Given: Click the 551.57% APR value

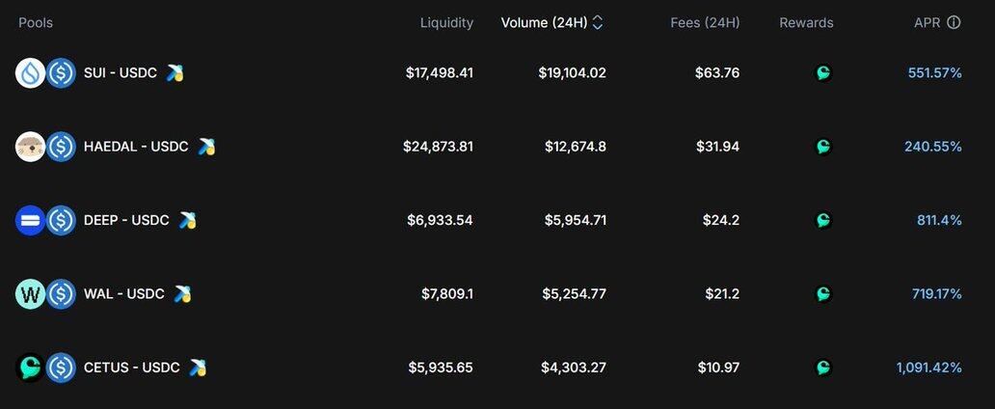Looking at the screenshot, I should tap(934, 73).
